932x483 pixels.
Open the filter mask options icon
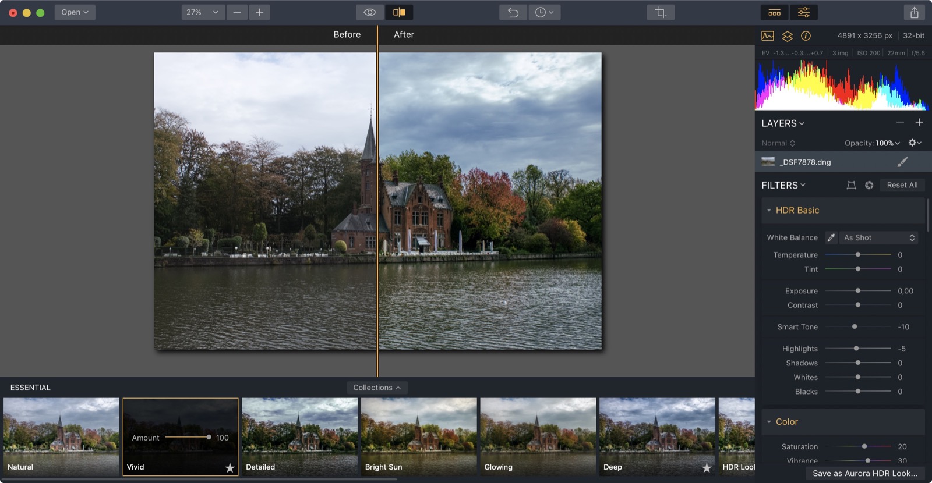tap(869, 185)
